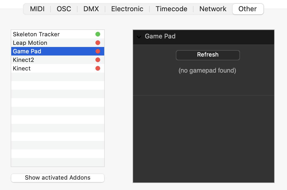The image size is (287, 190).
Task: Switch to the MIDI tab
Action: coord(37,9)
